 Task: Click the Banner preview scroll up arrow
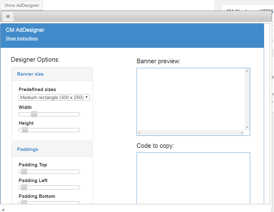tap(247, 71)
